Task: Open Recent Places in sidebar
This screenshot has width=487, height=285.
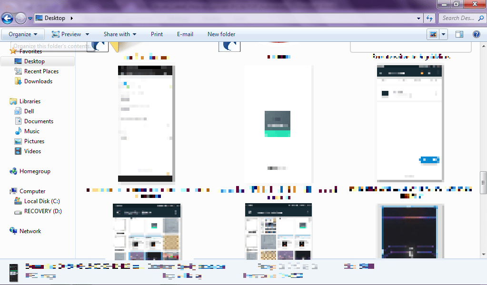Action: click(41, 71)
